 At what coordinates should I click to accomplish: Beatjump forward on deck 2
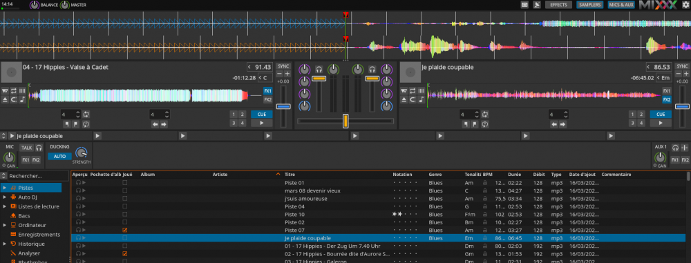[563, 124]
